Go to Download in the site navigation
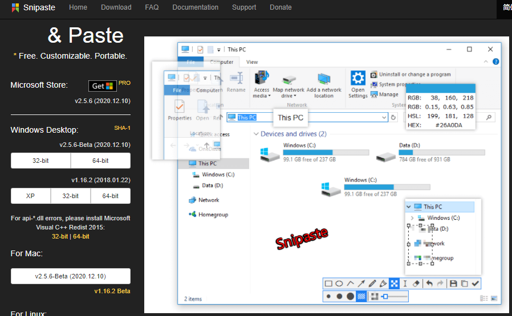The width and height of the screenshot is (512, 316). tap(116, 7)
